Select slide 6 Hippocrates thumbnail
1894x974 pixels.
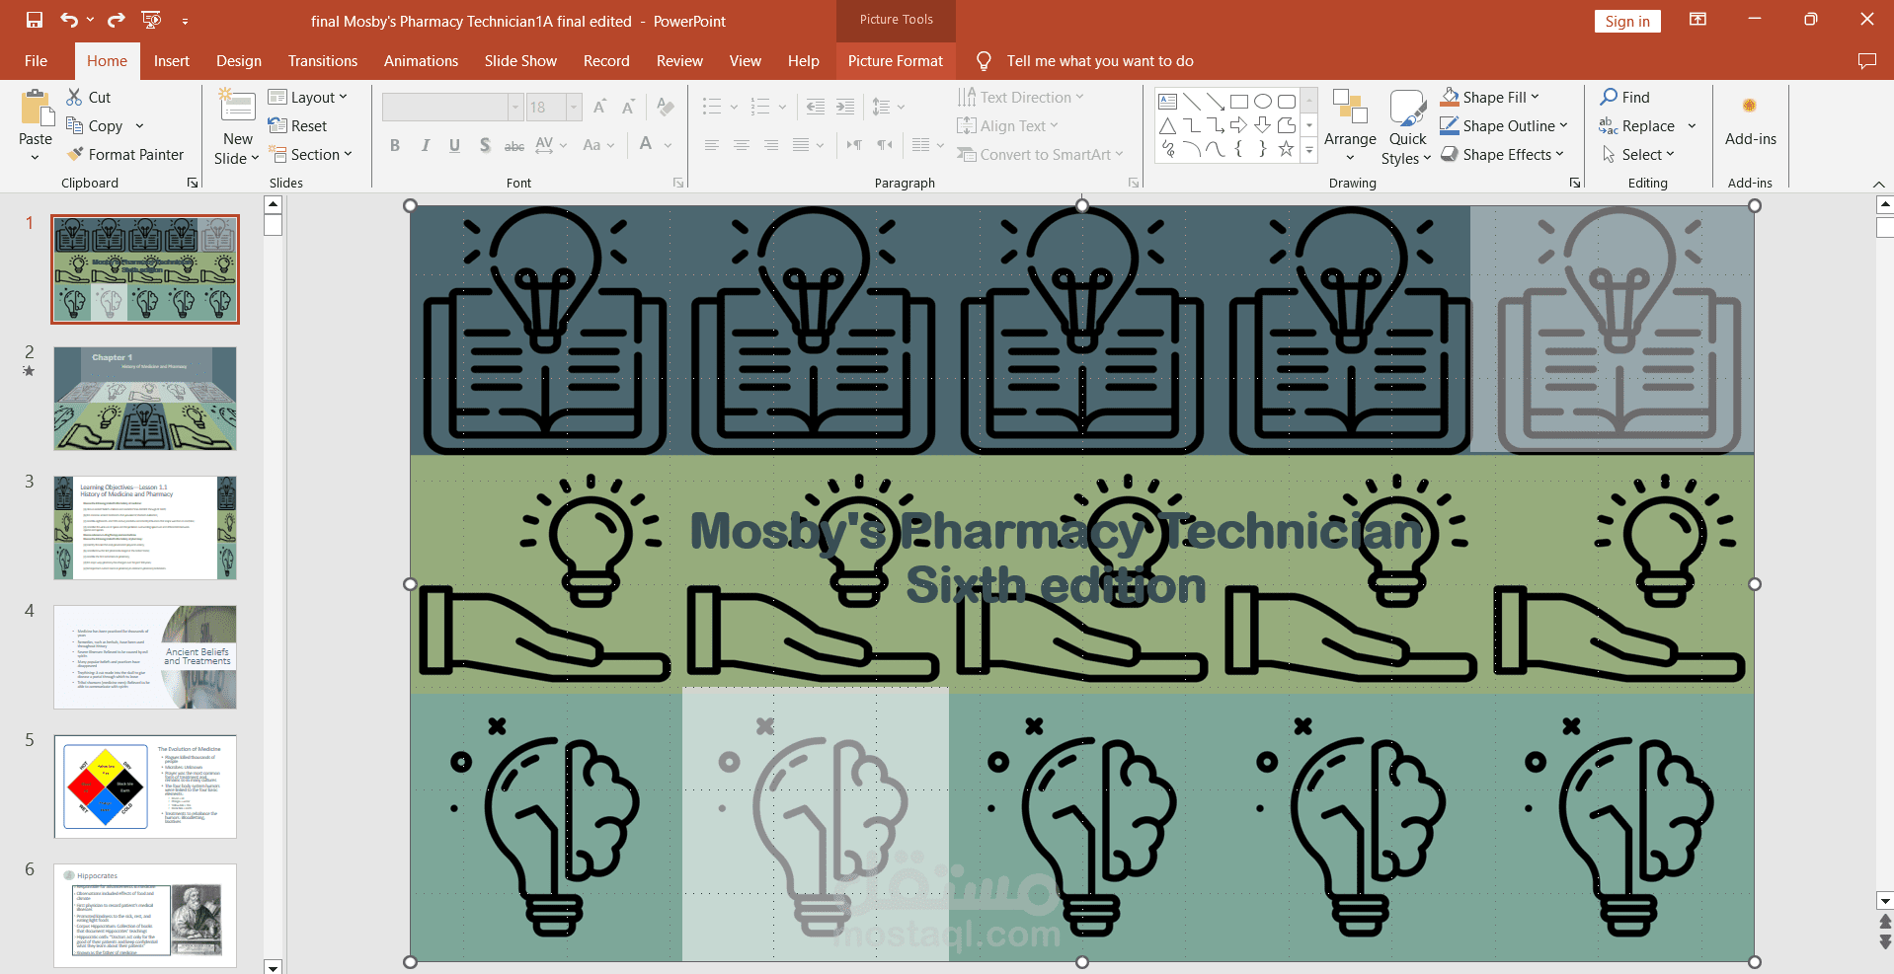pos(145,916)
